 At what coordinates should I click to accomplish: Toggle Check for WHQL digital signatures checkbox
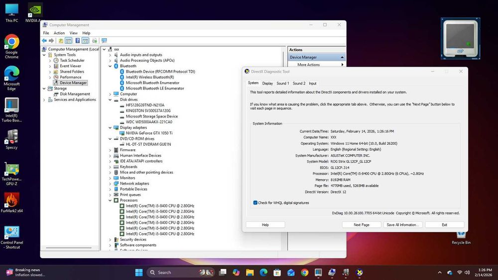(x=255, y=202)
